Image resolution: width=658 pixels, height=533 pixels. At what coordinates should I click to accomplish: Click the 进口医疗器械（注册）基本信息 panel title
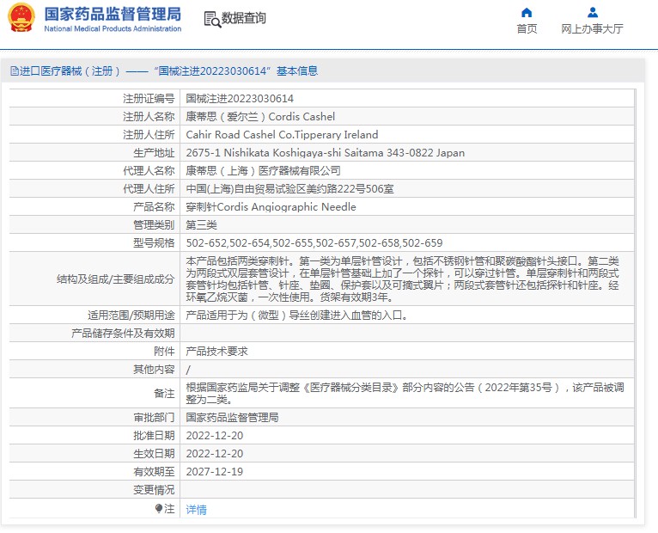[x=164, y=71]
